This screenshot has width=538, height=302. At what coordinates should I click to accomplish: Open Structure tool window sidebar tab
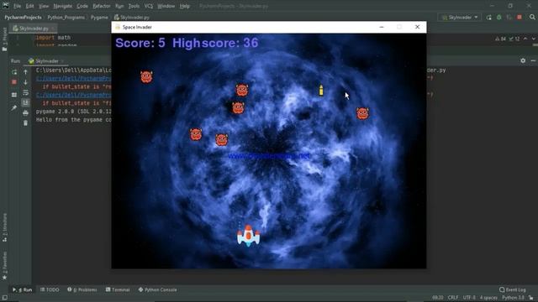click(4, 227)
